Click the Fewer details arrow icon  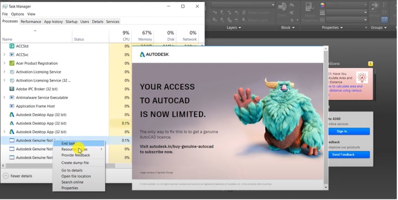click(x=5, y=176)
